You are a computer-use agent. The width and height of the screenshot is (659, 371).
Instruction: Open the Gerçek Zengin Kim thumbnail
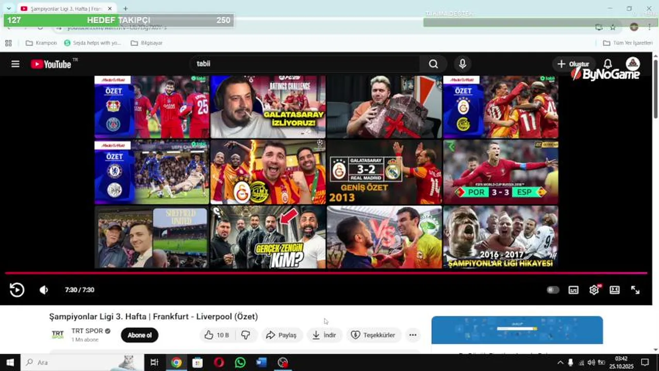pos(268,237)
